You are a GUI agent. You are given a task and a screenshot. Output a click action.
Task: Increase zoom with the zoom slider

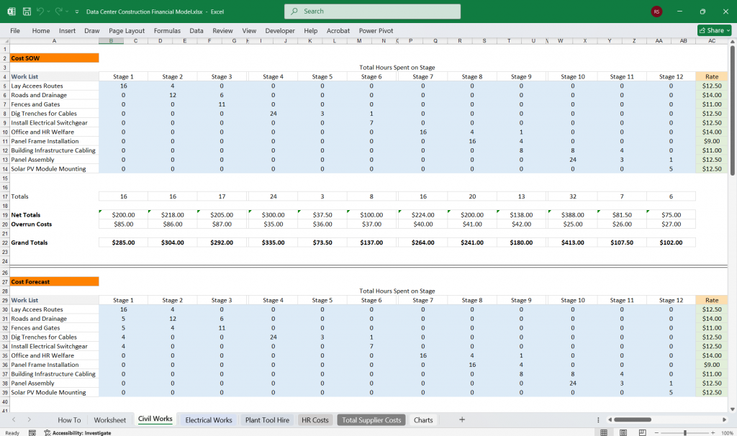(713, 432)
